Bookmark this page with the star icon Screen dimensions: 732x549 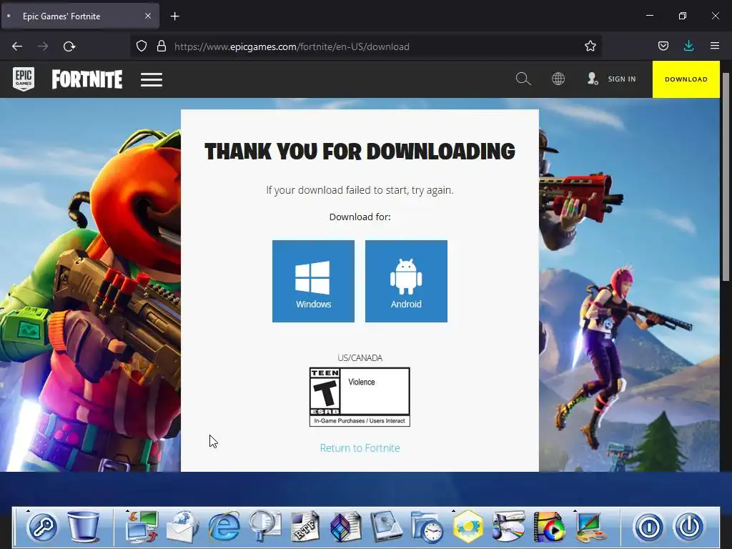point(590,46)
